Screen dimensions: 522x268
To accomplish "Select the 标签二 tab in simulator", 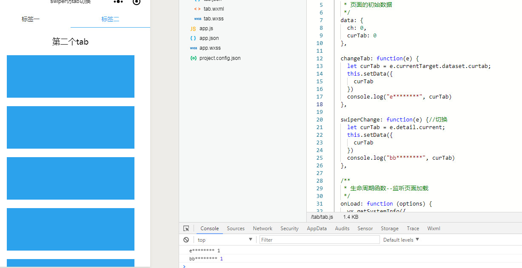I will (x=110, y=19).
